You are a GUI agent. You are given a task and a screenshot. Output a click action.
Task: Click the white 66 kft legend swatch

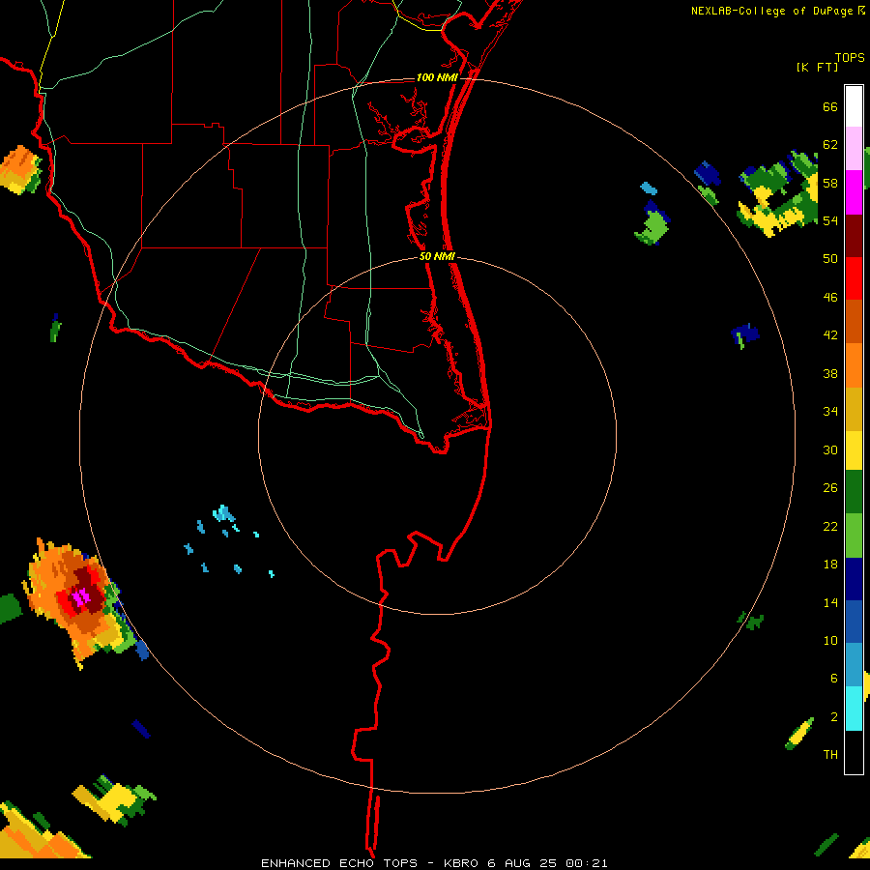coord(854,106)
